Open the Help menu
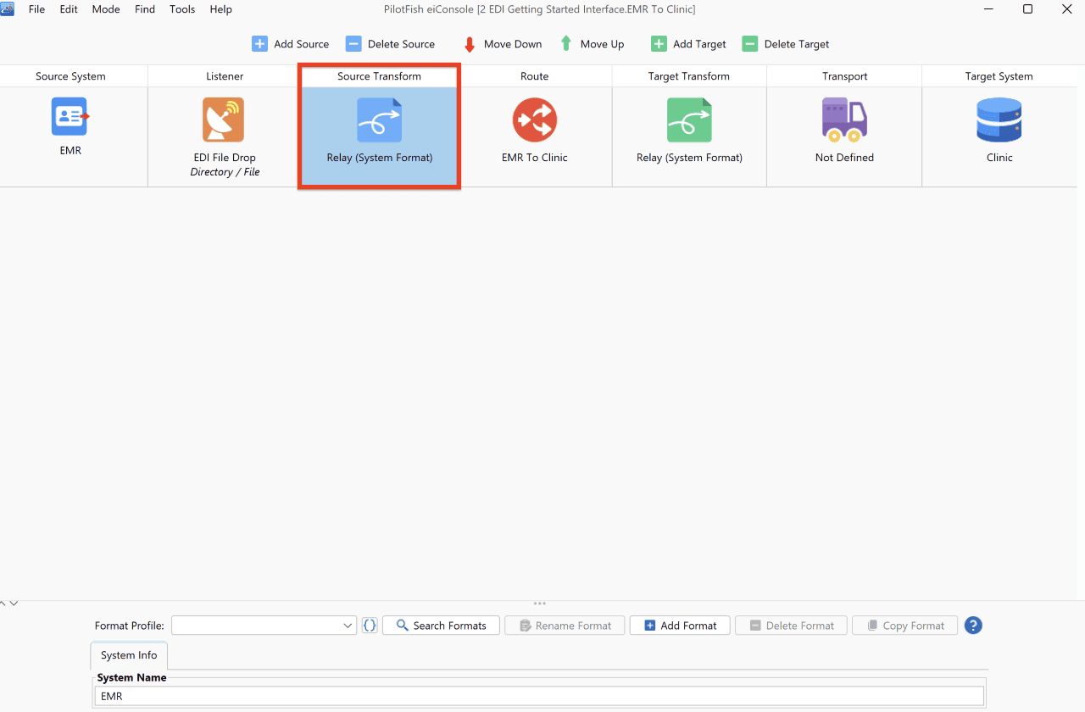This screenshot has width=1085, height=712. coord(221,9)
